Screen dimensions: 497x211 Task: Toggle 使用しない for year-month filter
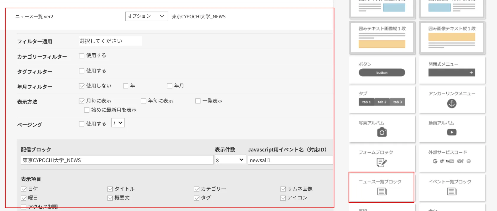82,86
